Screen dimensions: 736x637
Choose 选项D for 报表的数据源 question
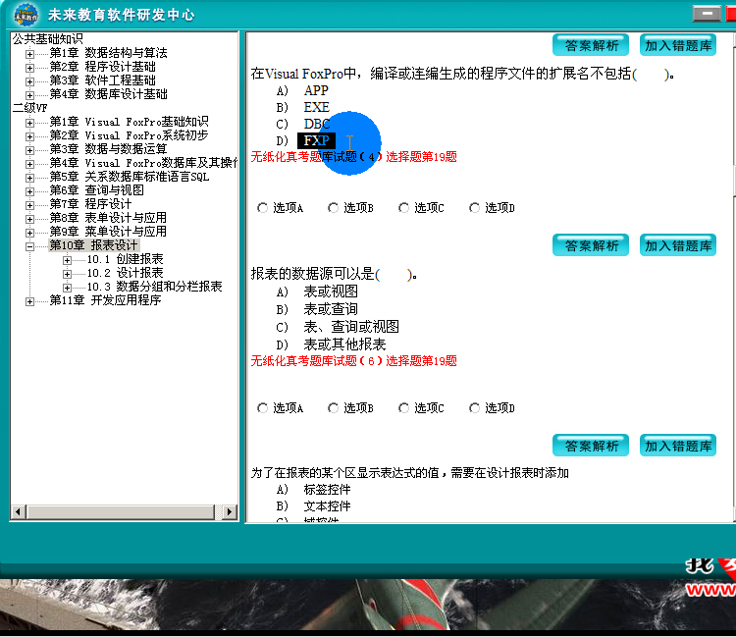(474, 408)
